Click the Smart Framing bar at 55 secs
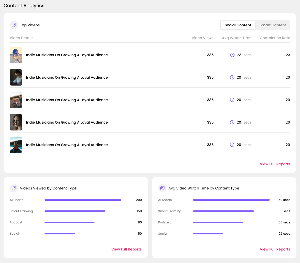Image resolution: width=300 pixels, height=263 pixels. pyautogui.click(x=223, y=211)
